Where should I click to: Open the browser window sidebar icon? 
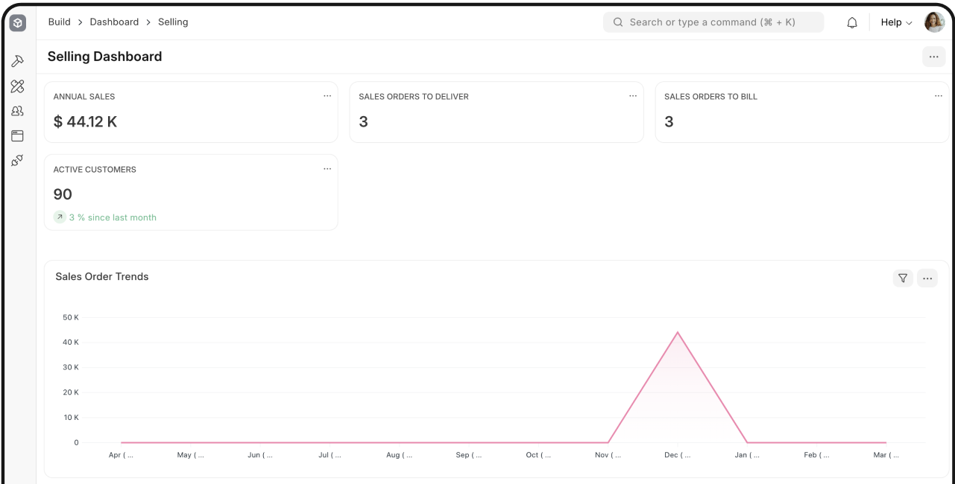click(18, 136)
